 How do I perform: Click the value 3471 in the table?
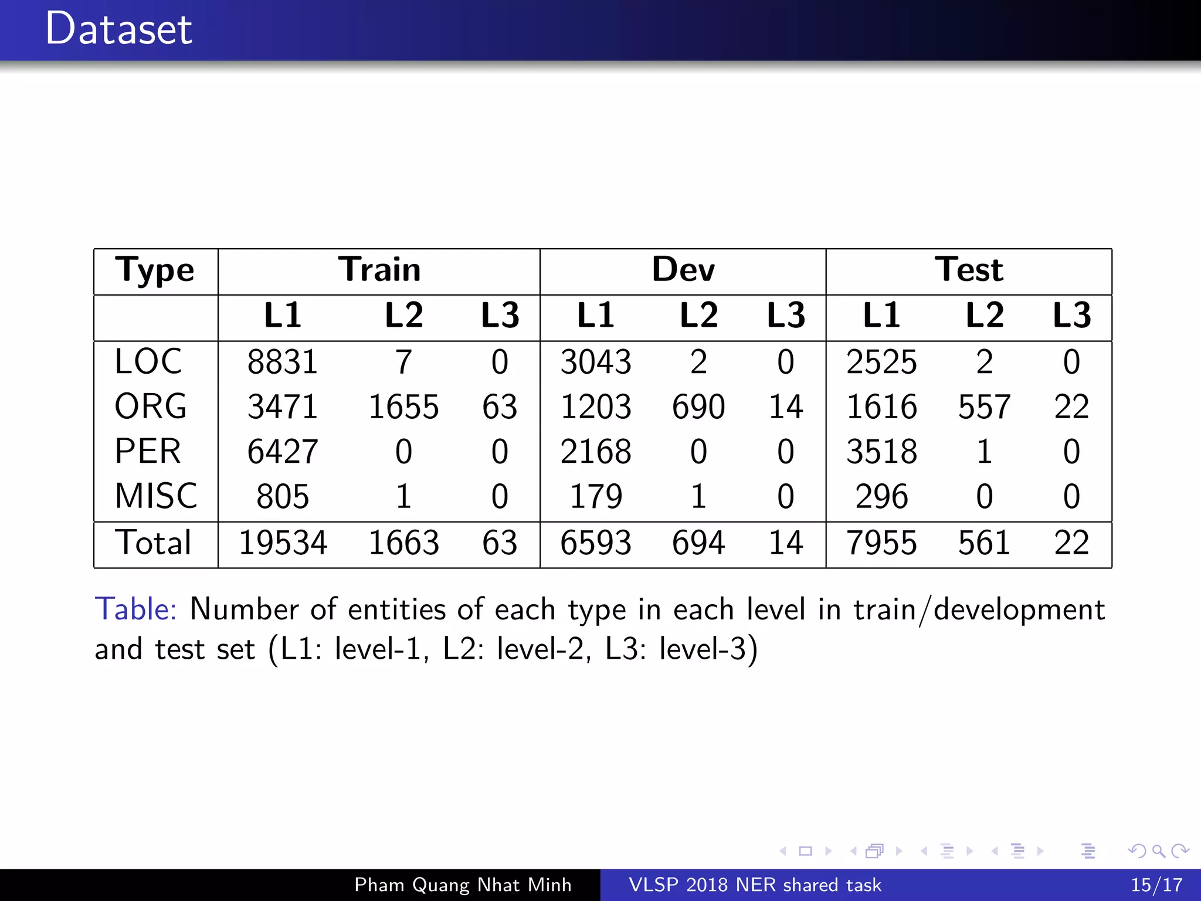[x=283, y=407]
